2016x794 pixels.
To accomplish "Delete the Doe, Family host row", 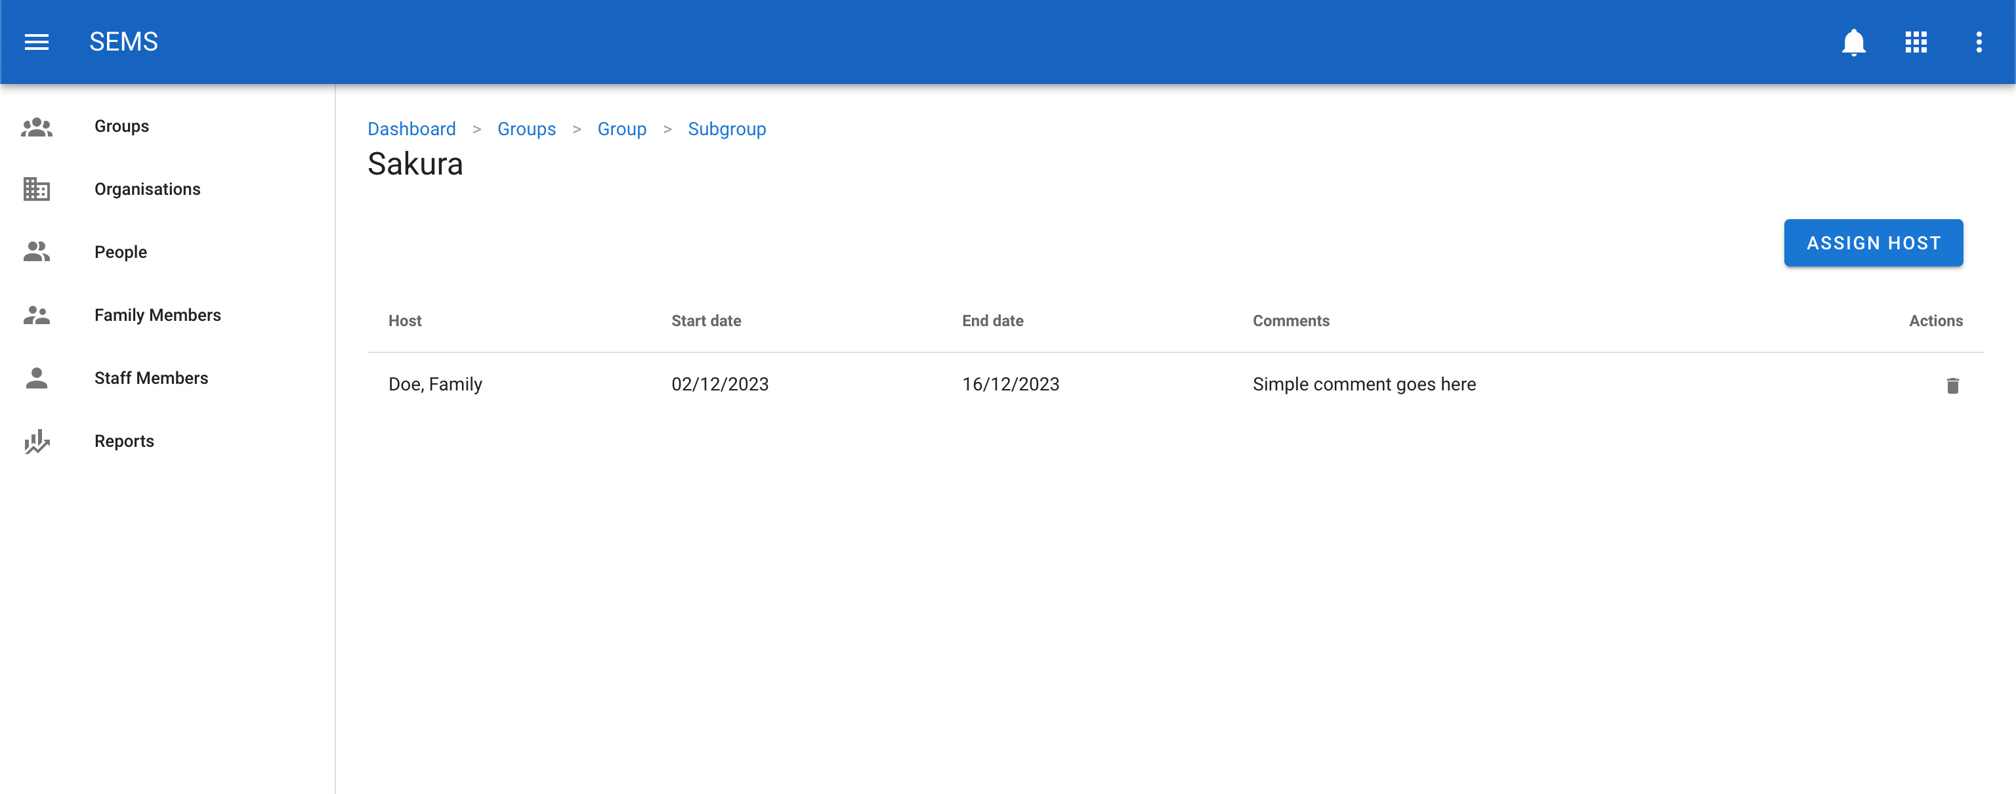I will pos(1952,385).
